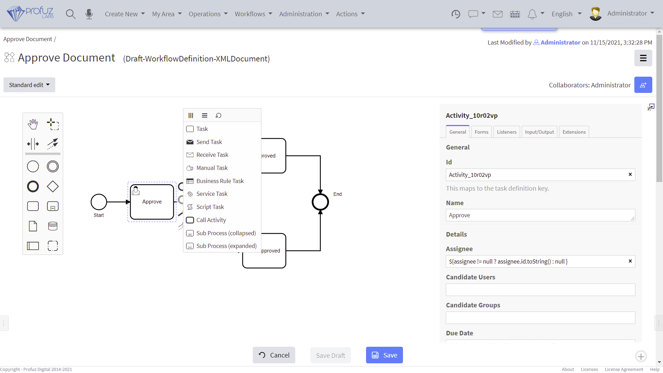663x373 pixels.
Task: Pick the start event shape from the palette
Action: [33, 166]
